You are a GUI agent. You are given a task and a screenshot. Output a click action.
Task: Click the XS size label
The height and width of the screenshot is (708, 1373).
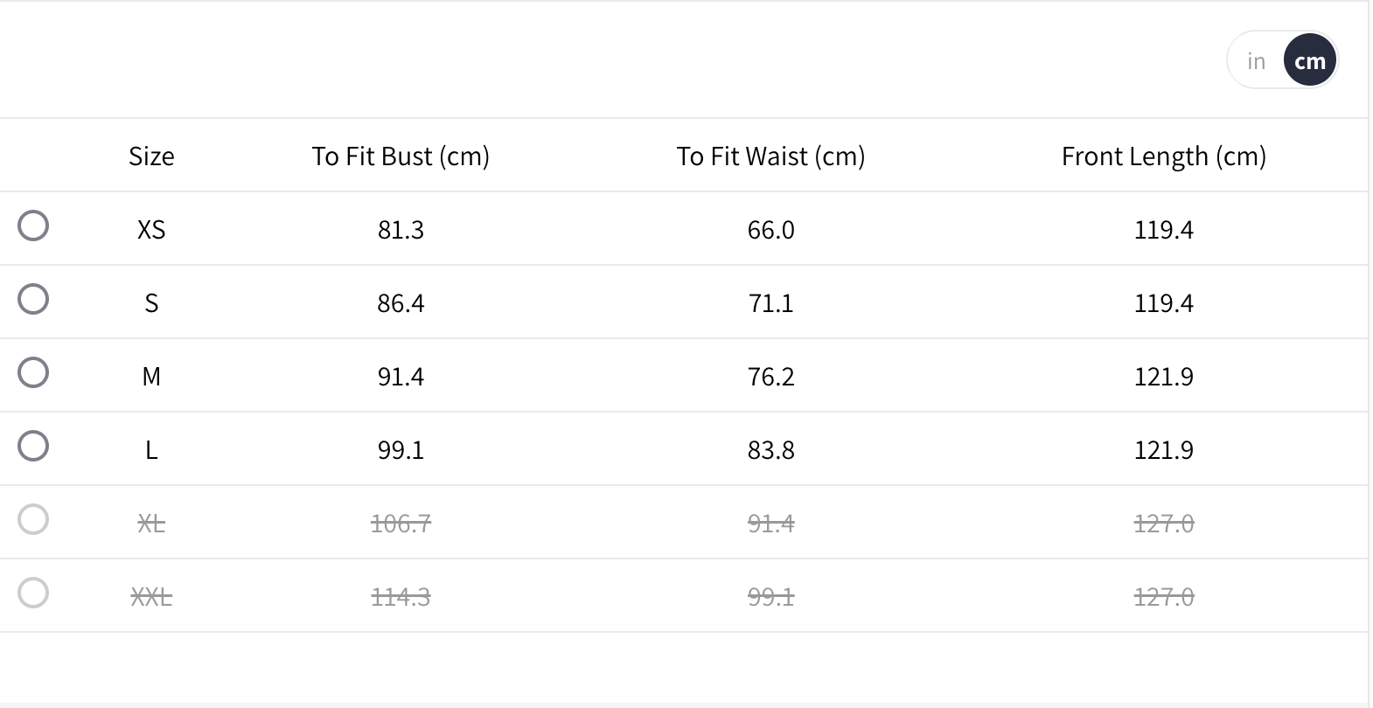151,230
